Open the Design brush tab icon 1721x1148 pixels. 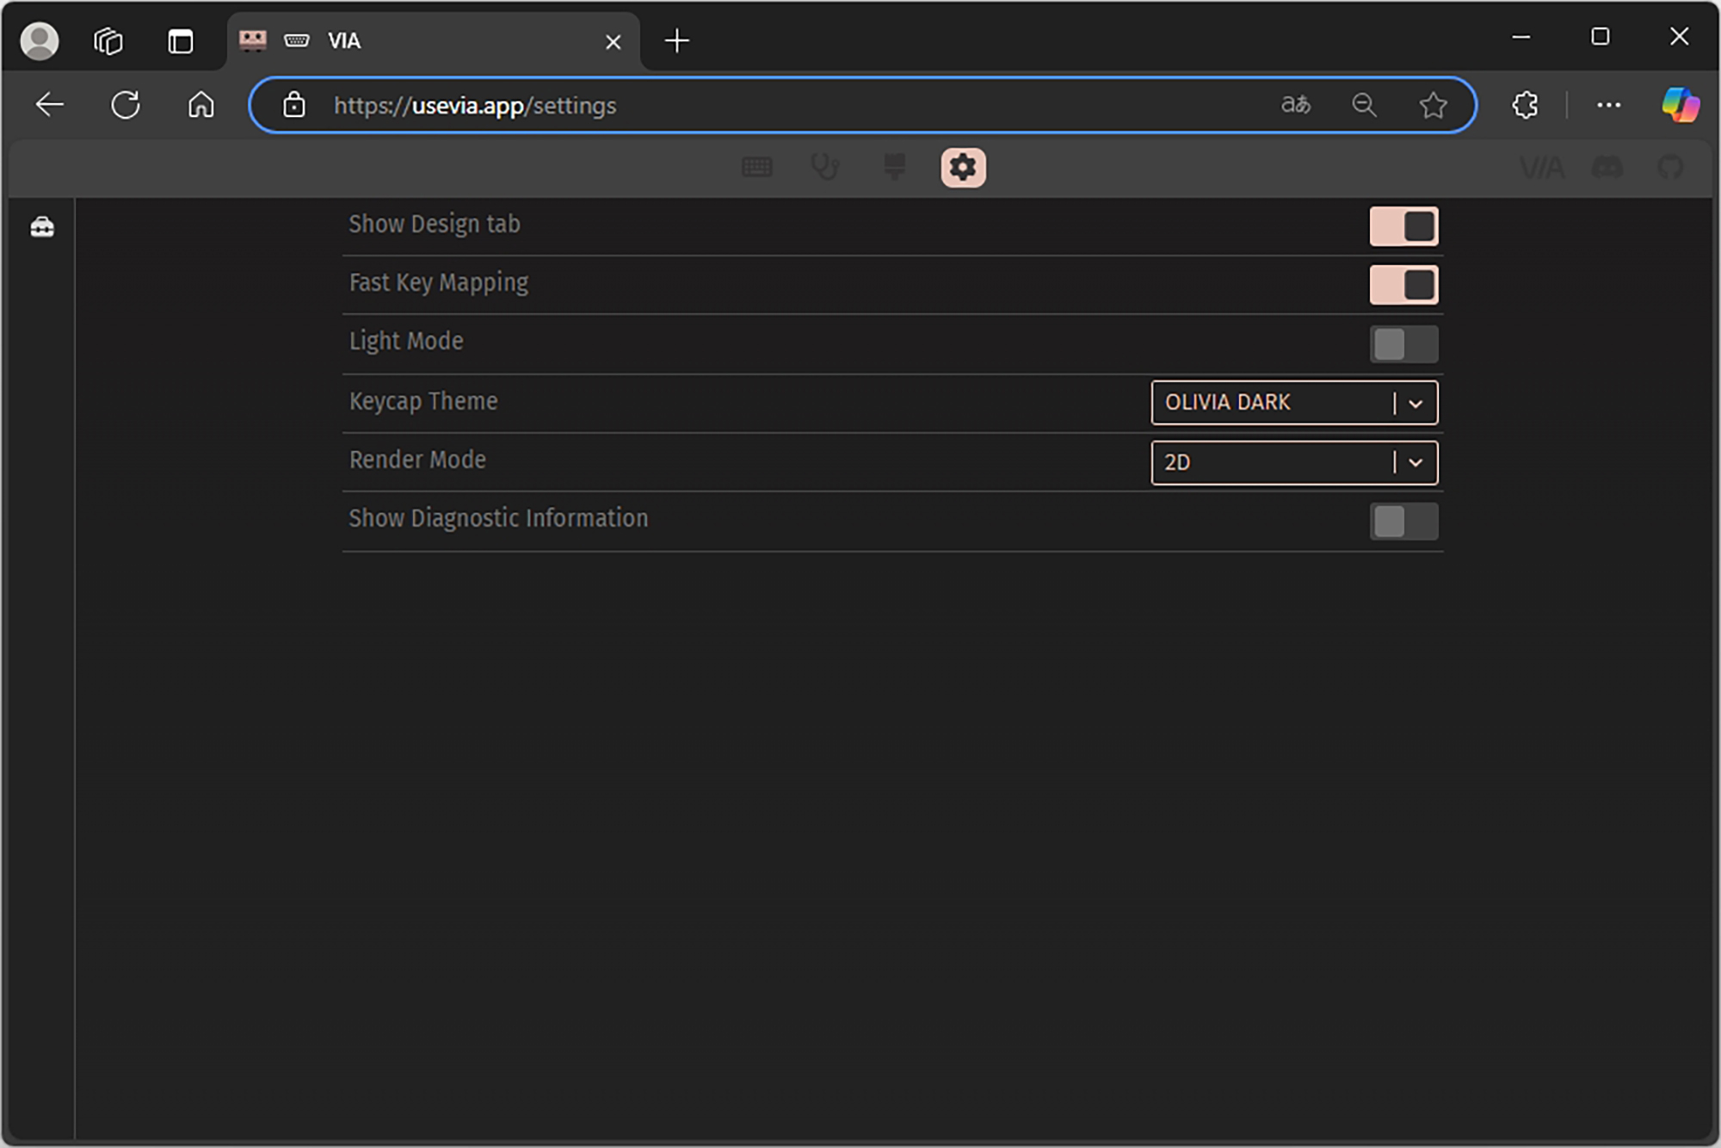(894, 167)
